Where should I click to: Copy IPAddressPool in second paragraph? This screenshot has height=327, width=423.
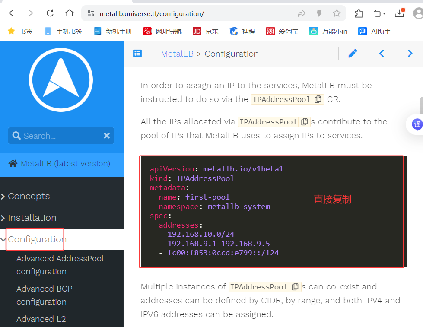point(304,122)
